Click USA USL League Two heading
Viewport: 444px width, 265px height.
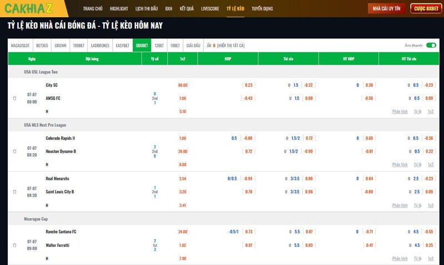(41, 72)
